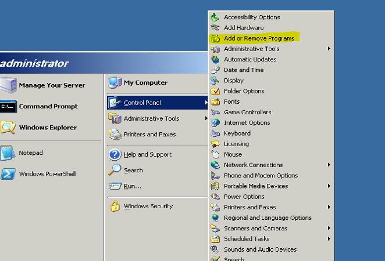Open the Keyboard text entry
The image size is (385, 261).
[x=237, y=133]
